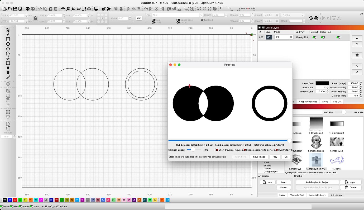Open the Edit Nodes scissors tool
Image resolution: width=364 pixels, height=210 pixels.
8,59
